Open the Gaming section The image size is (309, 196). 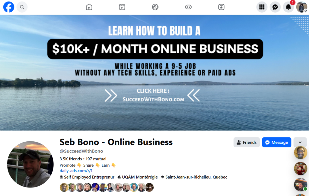(x=188, y=7)
